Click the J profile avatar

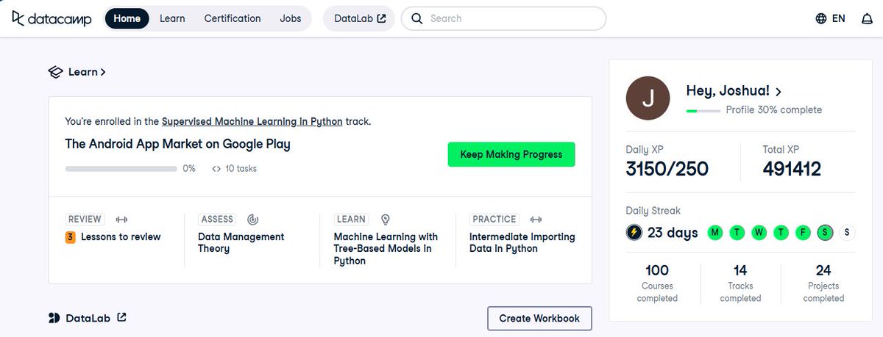tap(648, 98)
